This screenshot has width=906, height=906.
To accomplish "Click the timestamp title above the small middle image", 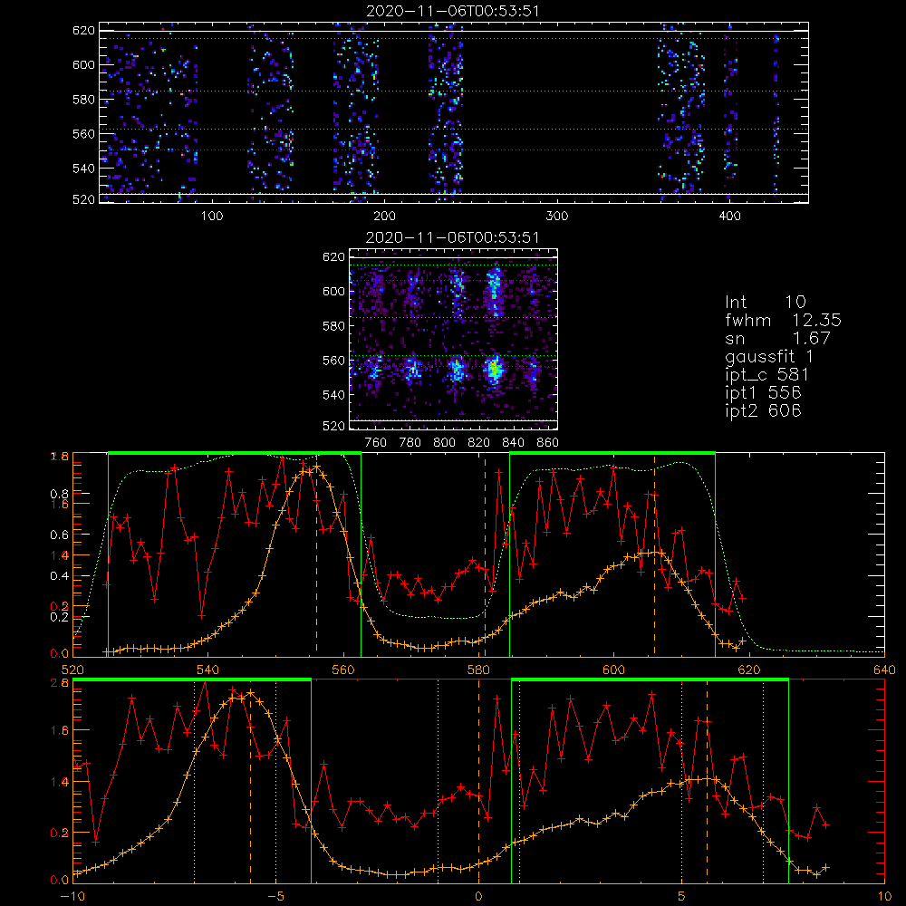I will (453, 237).
